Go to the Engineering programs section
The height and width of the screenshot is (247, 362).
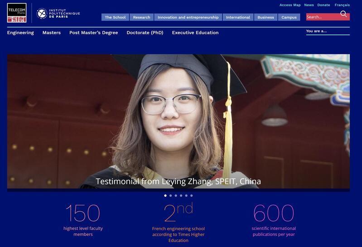pos(20,33)
